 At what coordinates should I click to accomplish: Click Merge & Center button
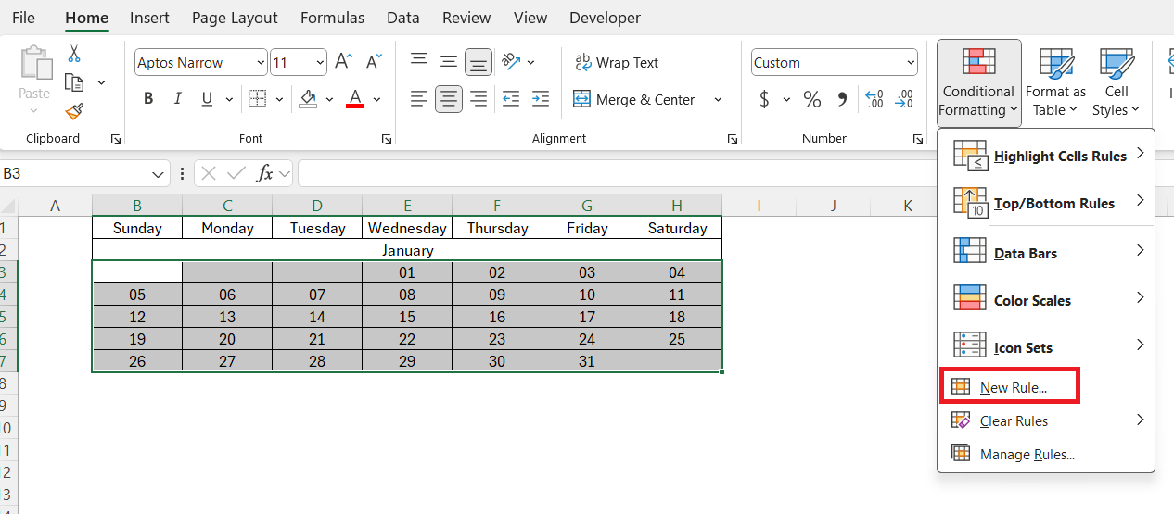pyautogui.click(x=634, y=99)
